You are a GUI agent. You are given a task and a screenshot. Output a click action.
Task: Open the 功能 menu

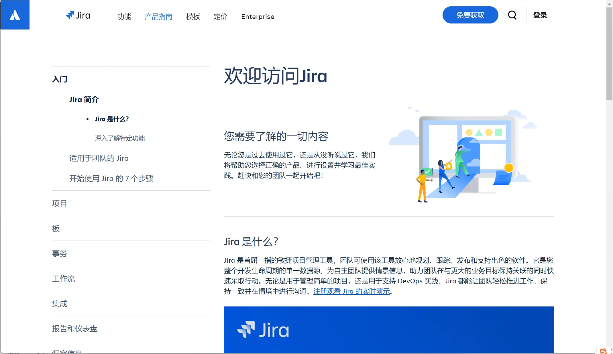124,17
